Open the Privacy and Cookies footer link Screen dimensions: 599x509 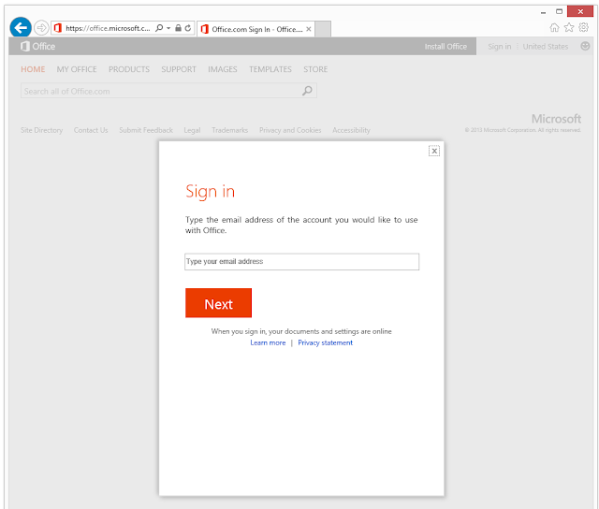(290, 130)
